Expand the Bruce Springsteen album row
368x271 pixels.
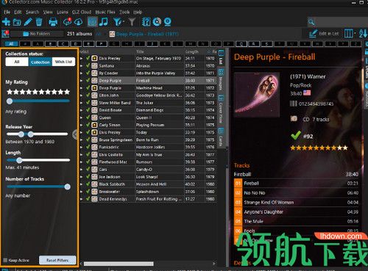tap(82, 140)
